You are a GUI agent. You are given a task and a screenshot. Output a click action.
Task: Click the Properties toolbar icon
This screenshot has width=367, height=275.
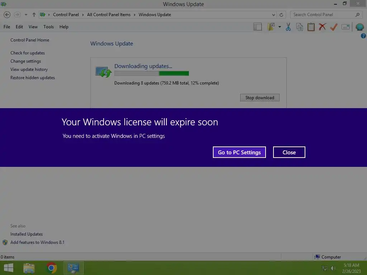[345, 27]
